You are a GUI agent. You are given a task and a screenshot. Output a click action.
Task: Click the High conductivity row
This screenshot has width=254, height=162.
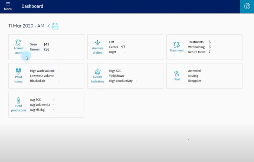click(x=123, y=81)
